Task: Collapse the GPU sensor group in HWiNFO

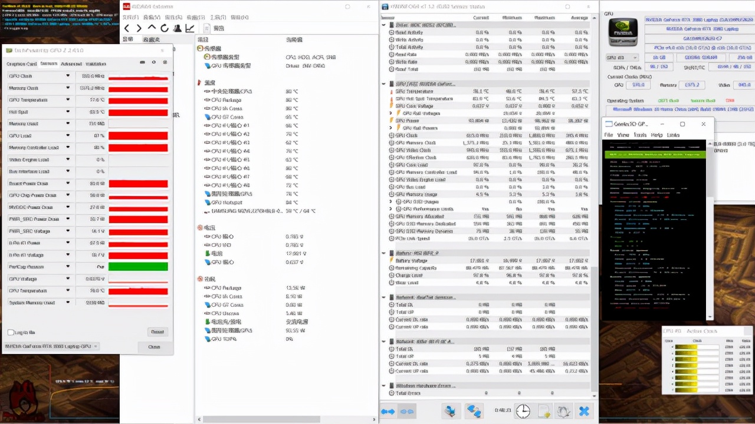Action: pyautogui.click(x=384, y=84)
